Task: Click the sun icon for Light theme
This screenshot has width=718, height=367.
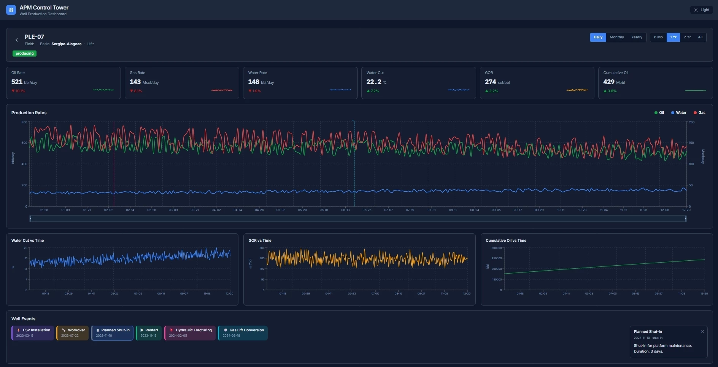Action: [696, 10]
